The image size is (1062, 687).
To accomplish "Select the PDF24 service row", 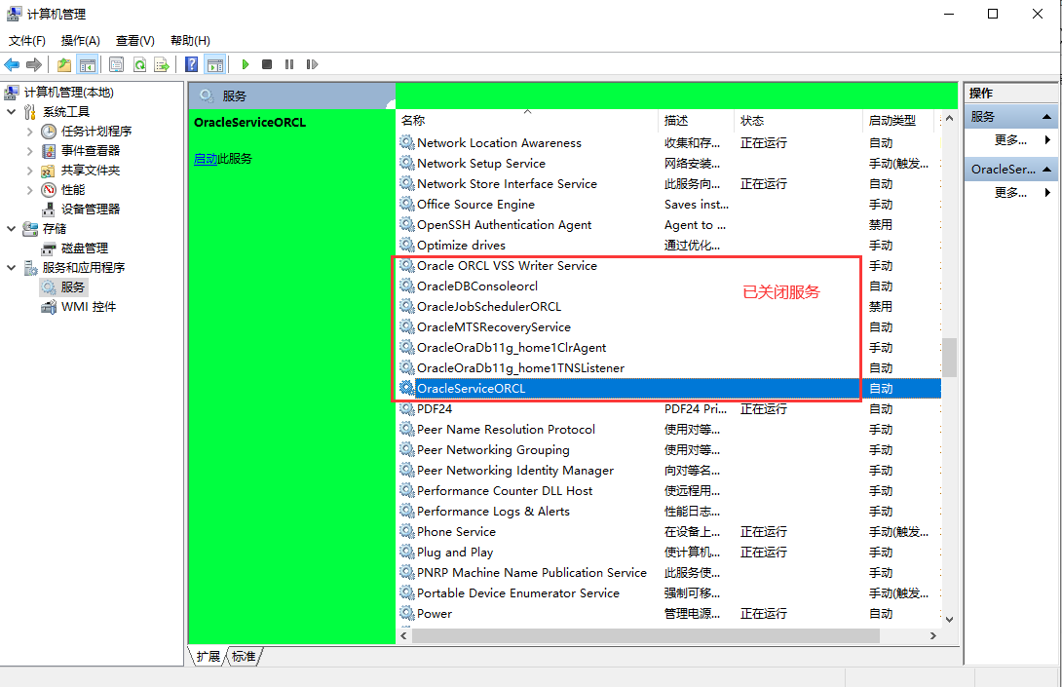I will [x=669, y=408].
